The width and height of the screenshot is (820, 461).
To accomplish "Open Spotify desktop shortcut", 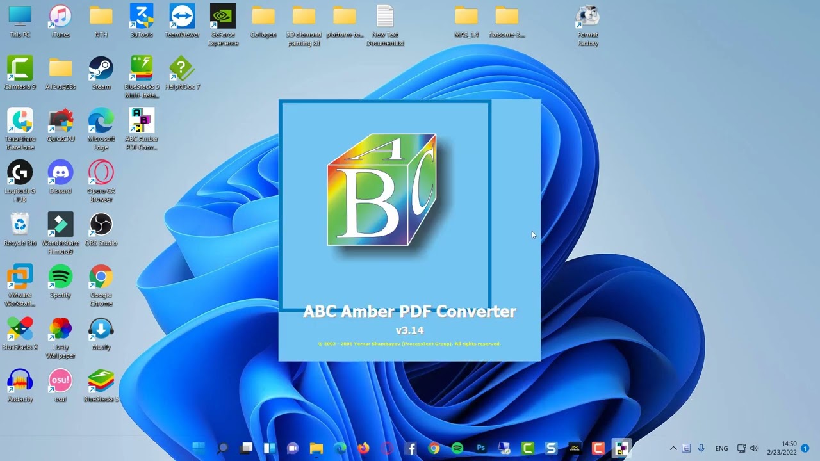I will point(60,282).
